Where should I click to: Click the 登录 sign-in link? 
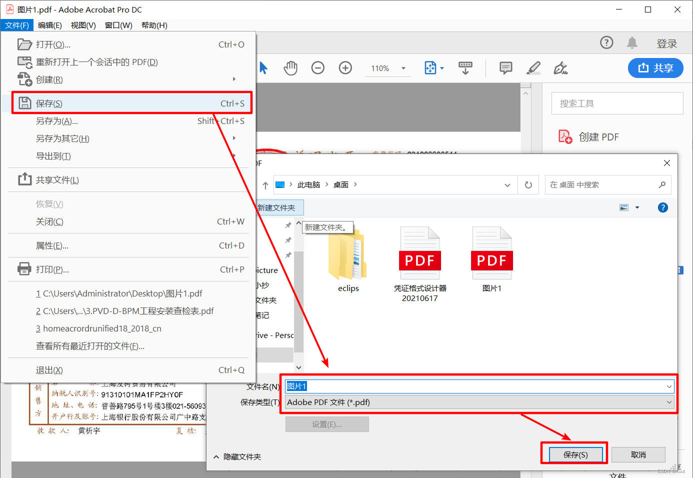tap(666, 43)
